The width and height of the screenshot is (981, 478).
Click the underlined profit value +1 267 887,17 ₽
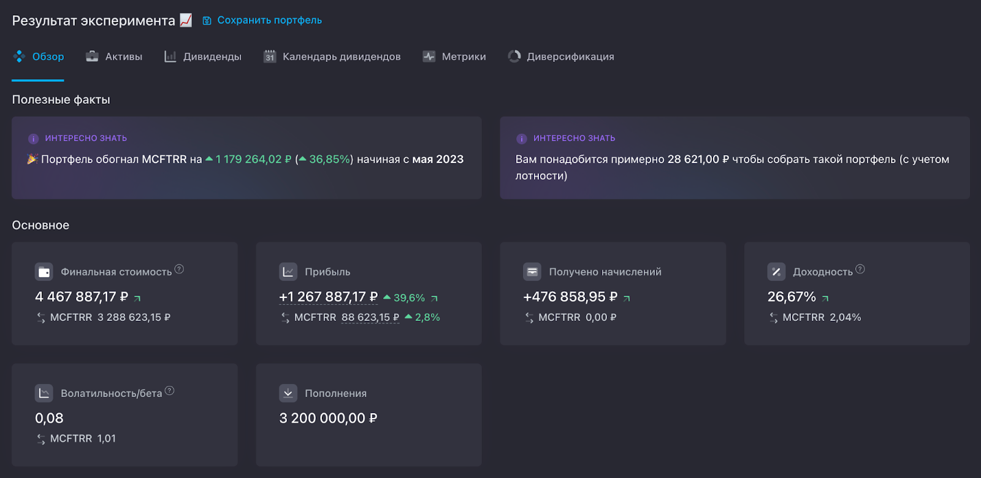pos(328,297)
